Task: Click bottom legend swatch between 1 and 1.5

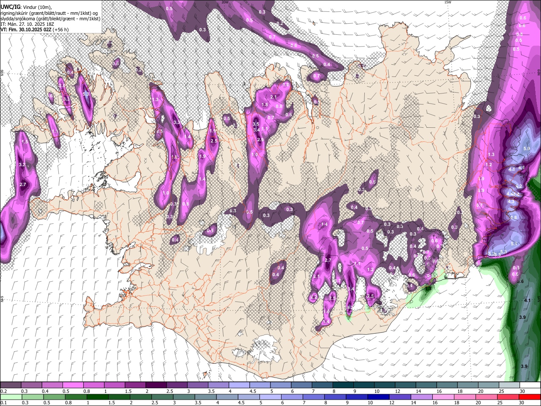Action: click(x=98, y=397)
